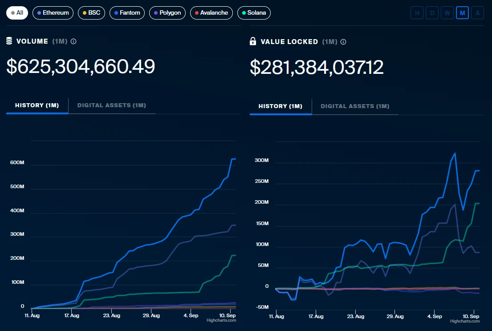
Task: Click the 600M axis label
Action: [x=17, y=162]
